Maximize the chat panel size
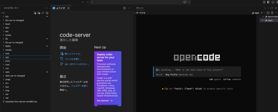 271,8
